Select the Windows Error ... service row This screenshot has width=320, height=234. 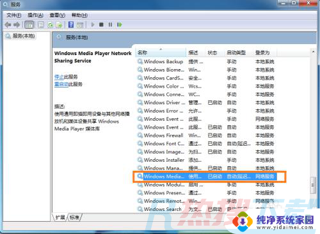(x=206, y=111)
